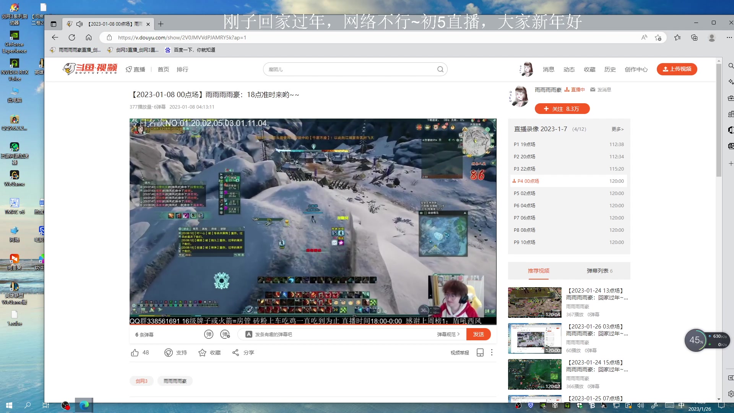Open the browser profile menu
The width and height of the screenshot is (734, 413).
(712, 37)
